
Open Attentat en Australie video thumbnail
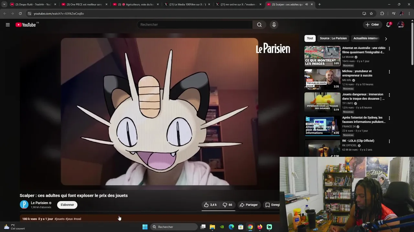pyautogui.click(x=322, y=56)
